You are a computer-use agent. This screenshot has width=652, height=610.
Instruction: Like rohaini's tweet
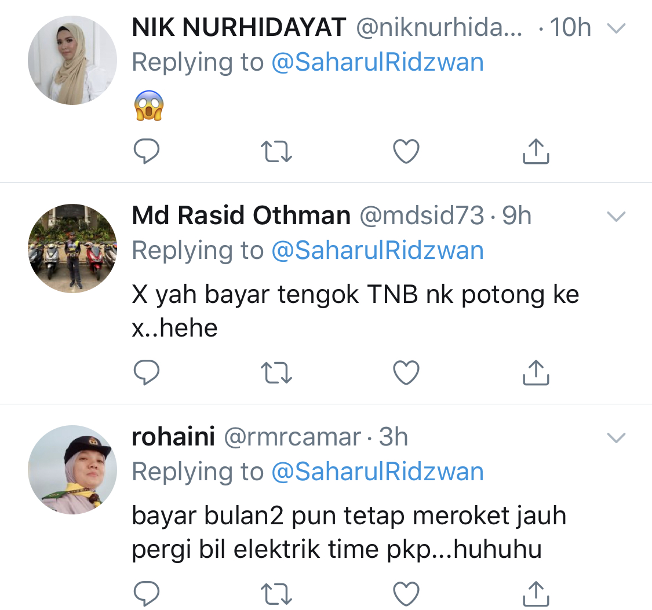click(406, 594)
